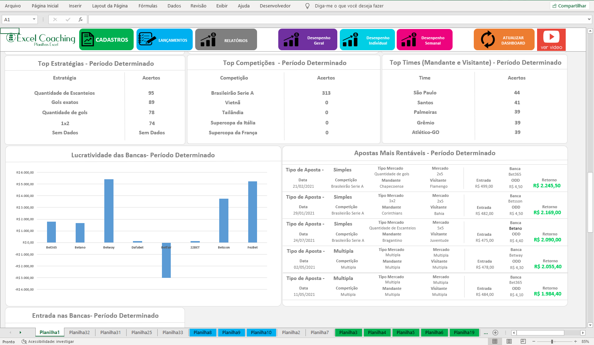Open the Inserir tab

tap(75, 6)
